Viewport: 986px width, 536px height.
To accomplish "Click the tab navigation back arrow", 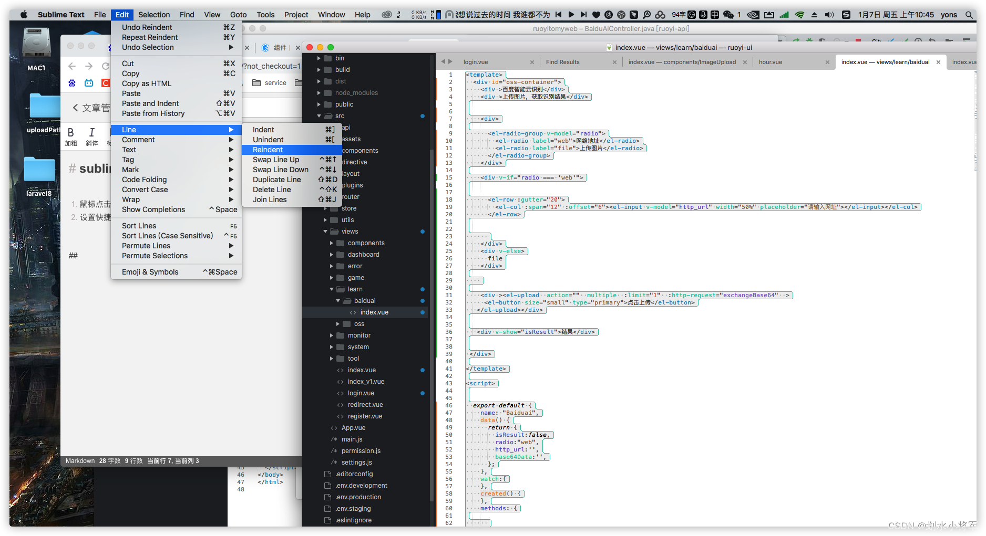I will pyautogui.click(x=443, y=61).
